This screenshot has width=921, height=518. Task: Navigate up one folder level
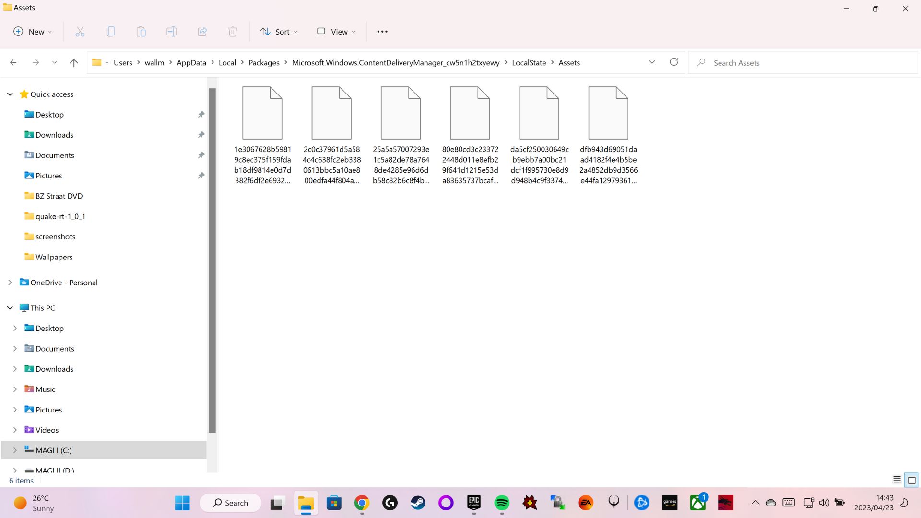73,62
